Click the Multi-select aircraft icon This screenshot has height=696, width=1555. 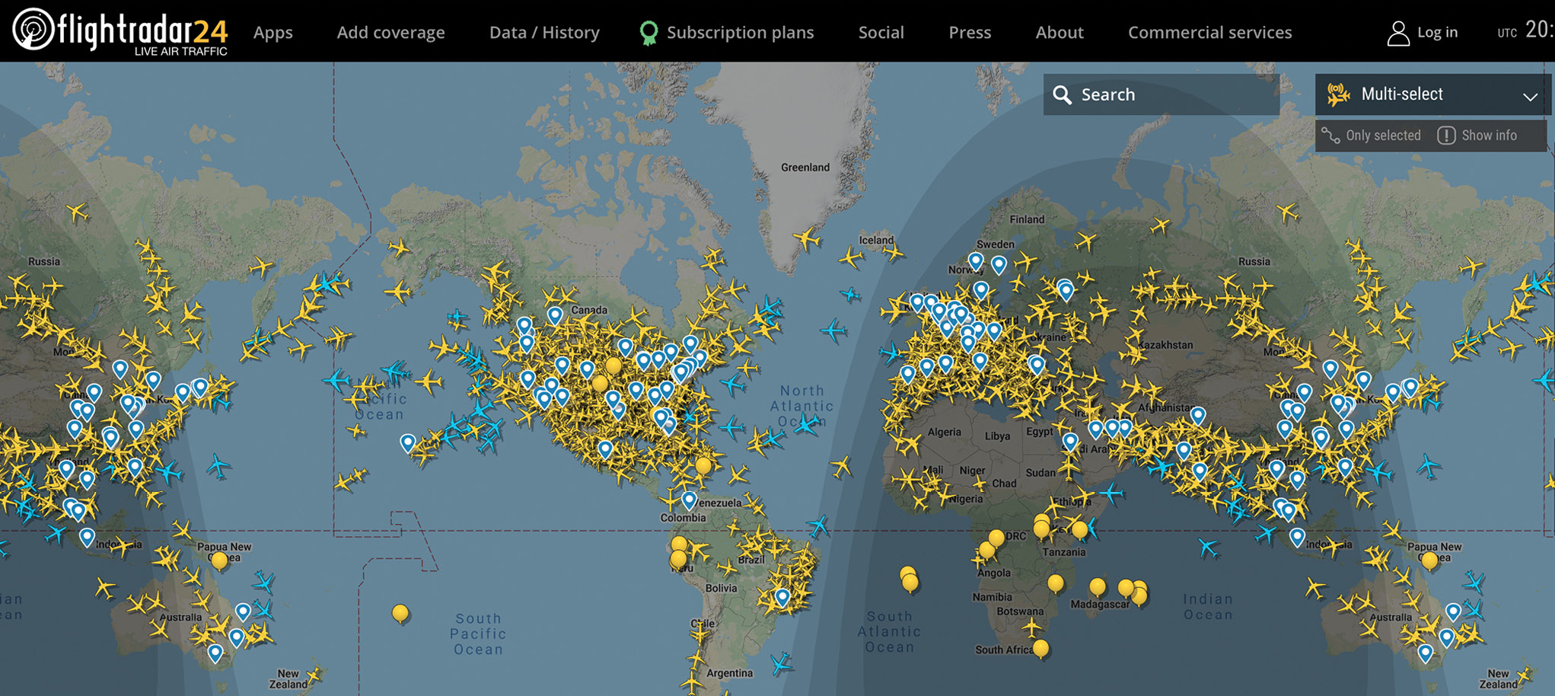pyautogui.click(x=1339, y=94)
